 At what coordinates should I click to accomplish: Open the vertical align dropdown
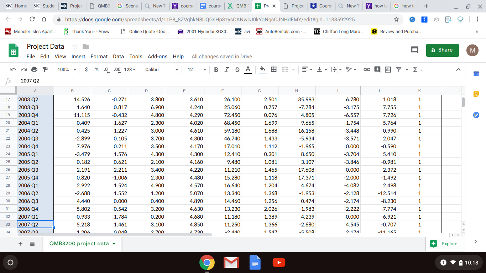click(x=322, y=70)
